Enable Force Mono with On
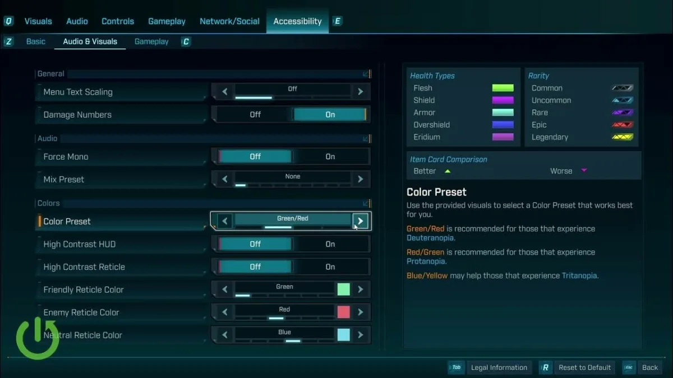This screenshot has height=378, width=673. 330,156
